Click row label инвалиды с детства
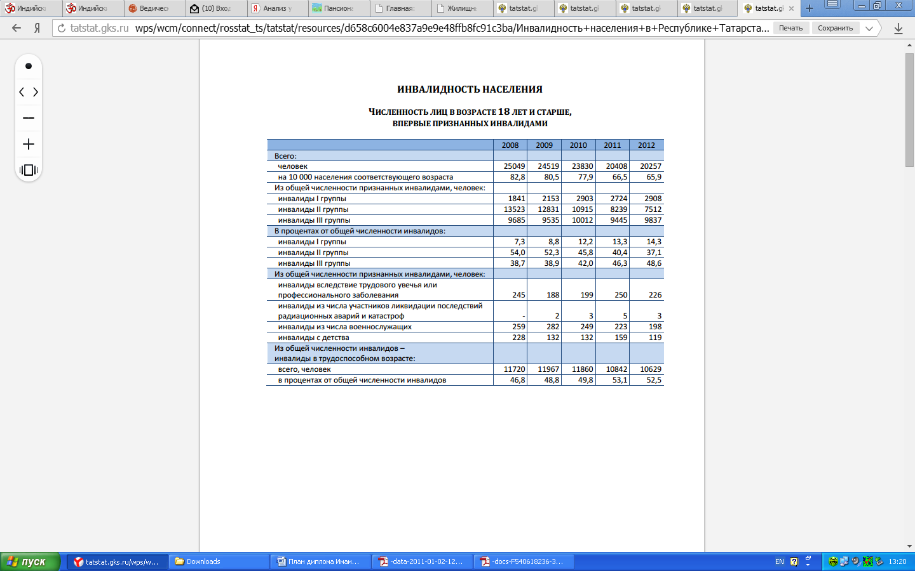 click(313, 338)
